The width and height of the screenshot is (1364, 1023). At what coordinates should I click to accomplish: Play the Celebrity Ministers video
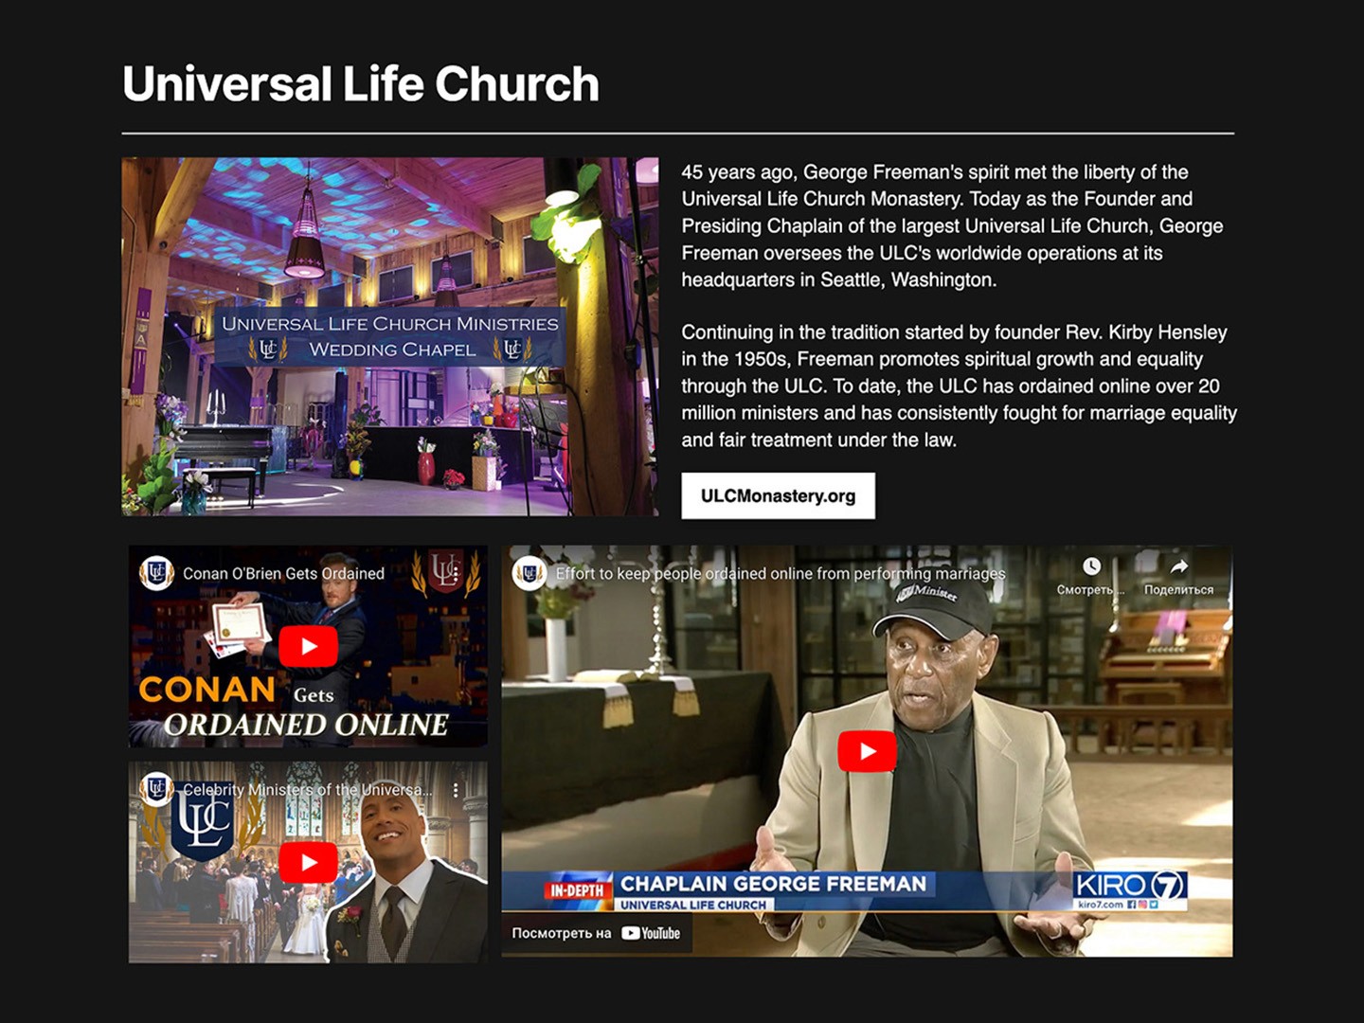(x=308, y=863)
